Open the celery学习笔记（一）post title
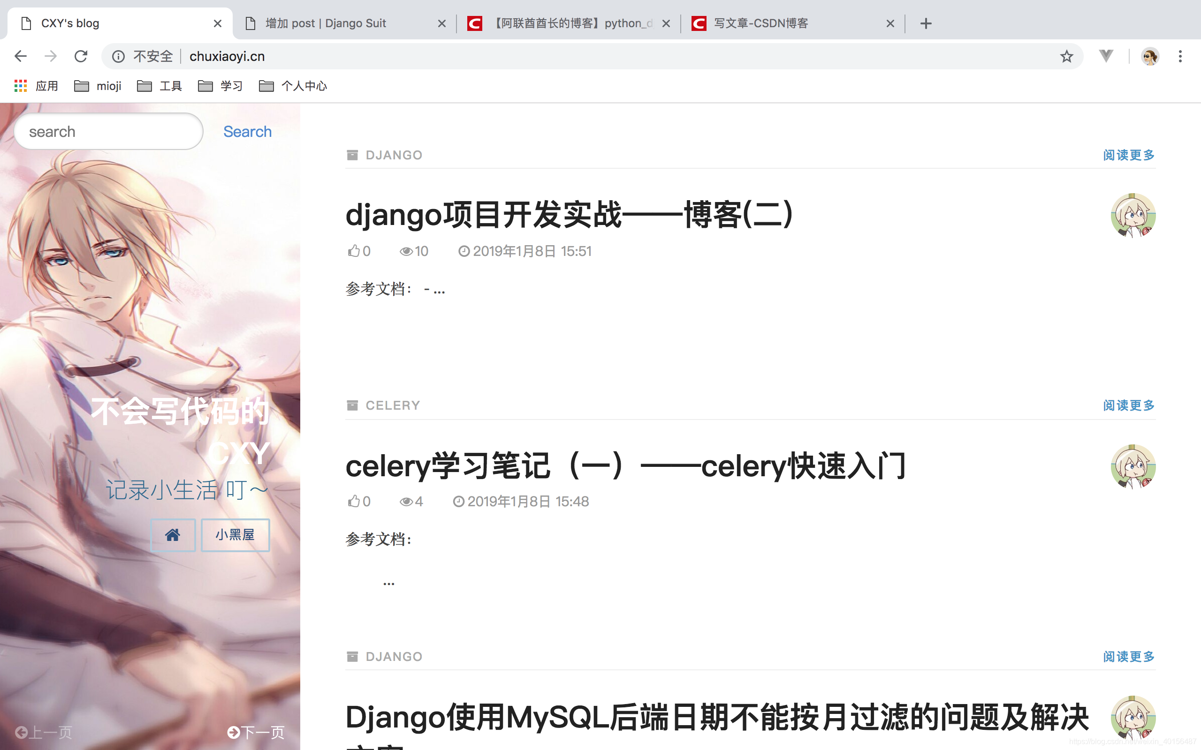 pyautogui.click(x=626, y=466)
